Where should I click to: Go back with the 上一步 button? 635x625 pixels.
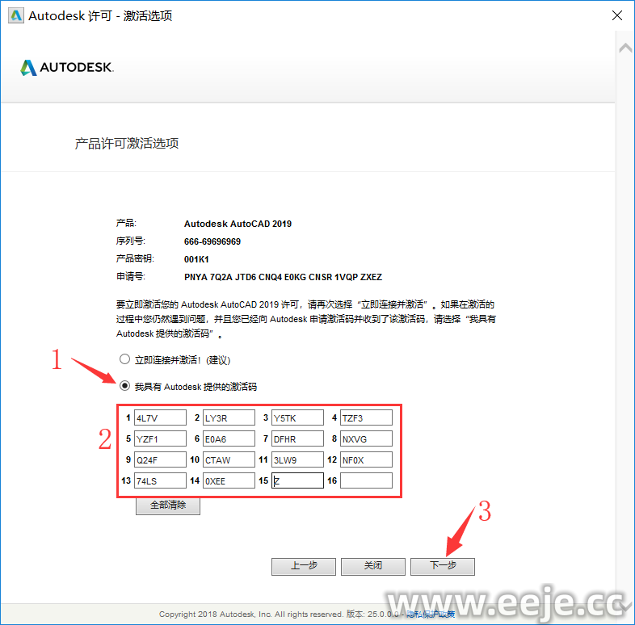(x=303, y=566)
